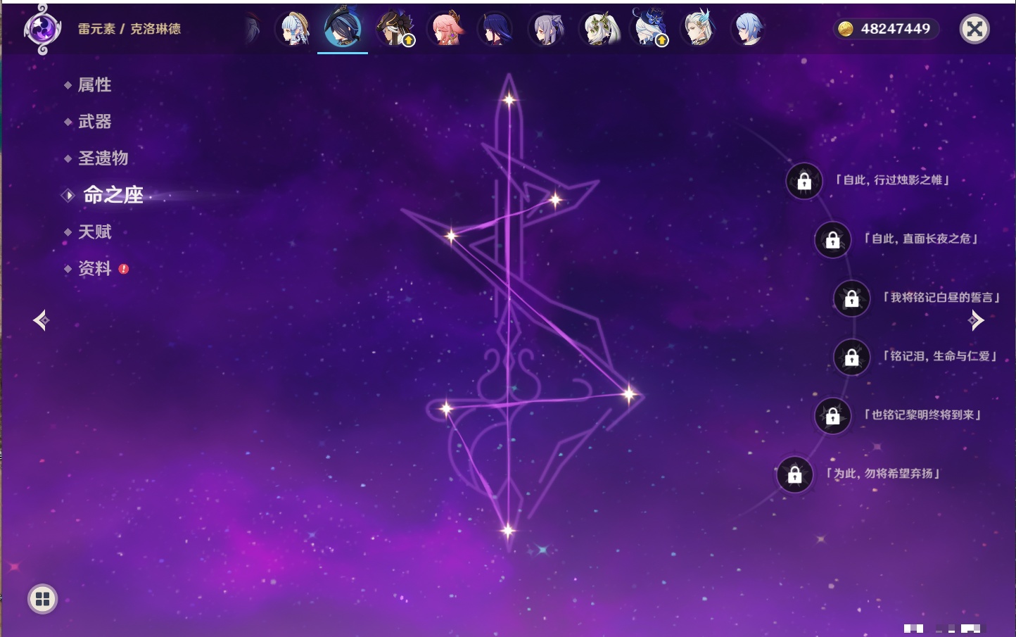
Task: Pick the Ayato avatar with light blue hair
Action: [748, 29]
